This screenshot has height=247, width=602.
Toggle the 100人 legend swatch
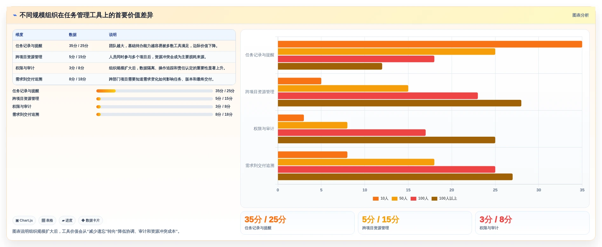(x=414, y=199)
